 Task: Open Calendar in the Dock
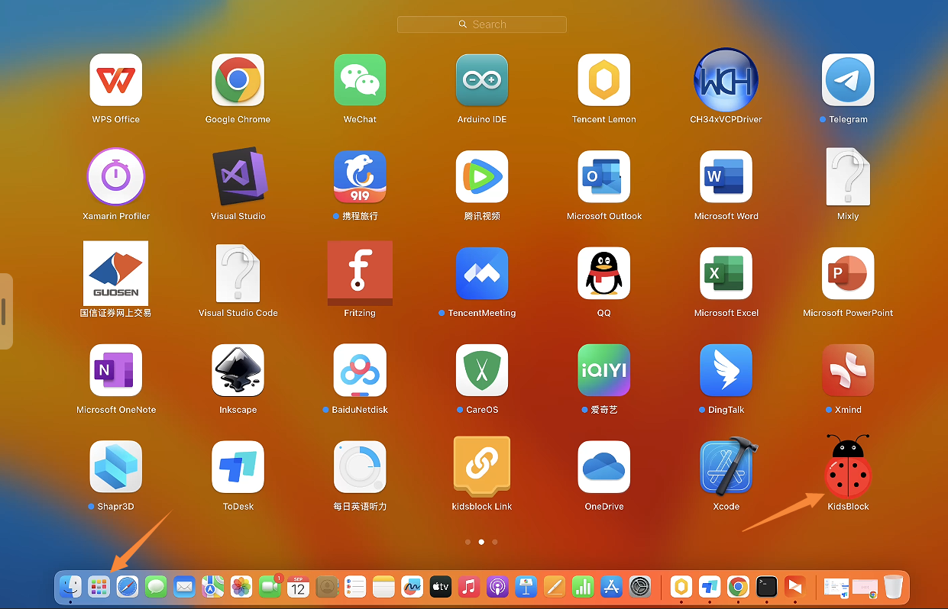point(298,586)
